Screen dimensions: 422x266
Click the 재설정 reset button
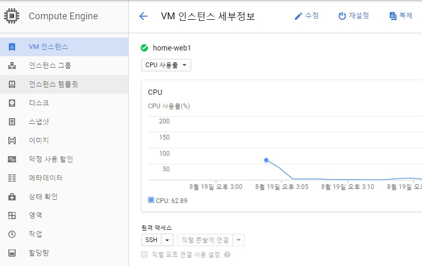click(x=353, y=16)
